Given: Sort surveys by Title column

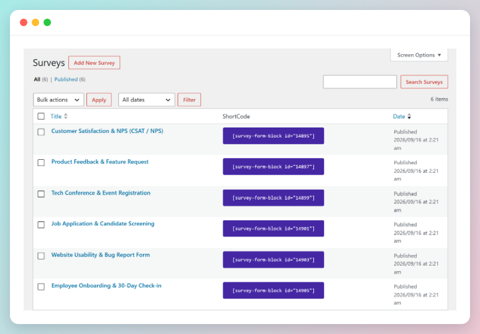Looking at the screenshot, I should click(x=56, y=116).
